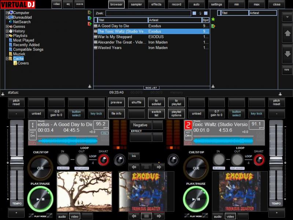This screenshot has width=293, height=220.
Task: Expand the History tree node
Action: pyautogui.click(x=7, y=31)
